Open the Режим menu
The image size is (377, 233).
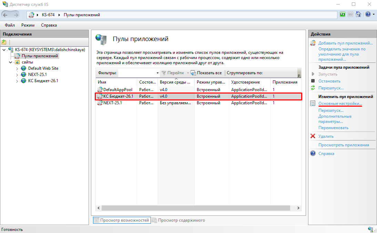tap(28, 25)
